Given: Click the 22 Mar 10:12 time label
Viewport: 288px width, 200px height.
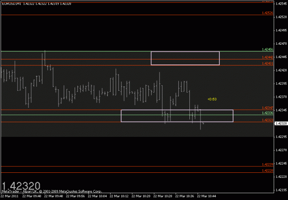Looking at the screenshot, I should pos(119,196).
